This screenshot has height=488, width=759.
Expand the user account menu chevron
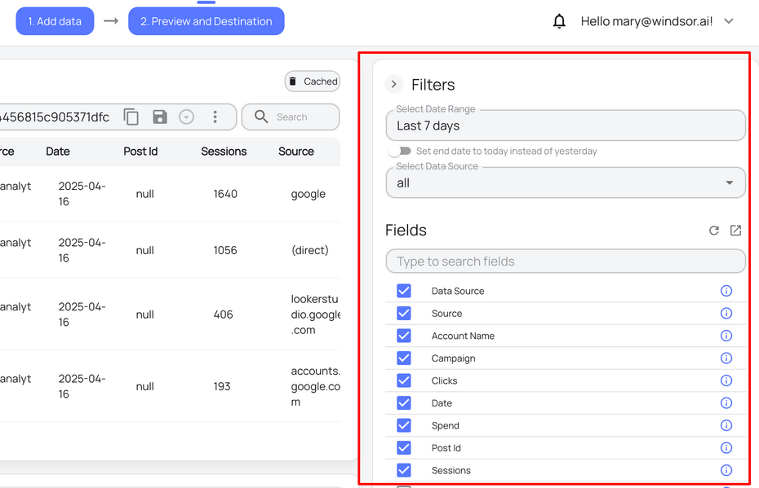729,21
